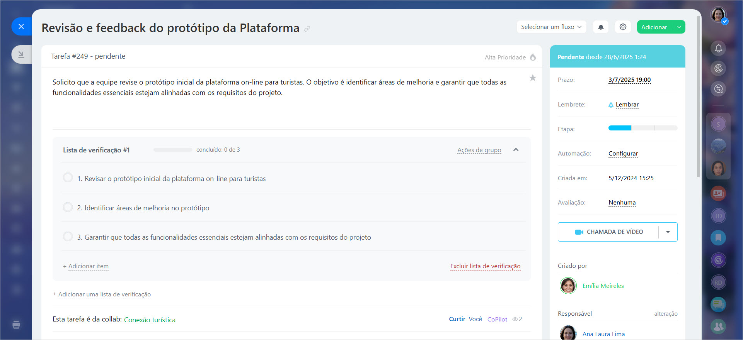This screenshot has height=340, width=743.
Task: Click the Tarefa #249 - pendente text
Action: 88,56
